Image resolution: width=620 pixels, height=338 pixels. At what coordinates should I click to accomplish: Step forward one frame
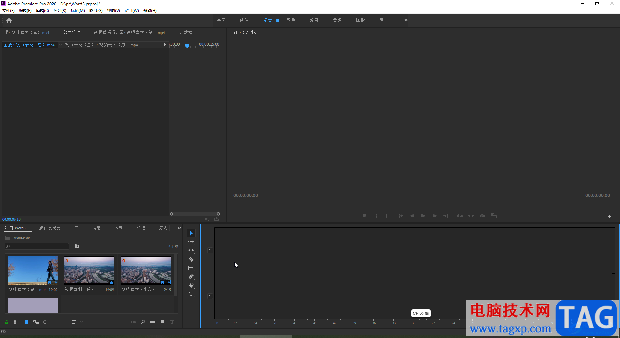435,216
